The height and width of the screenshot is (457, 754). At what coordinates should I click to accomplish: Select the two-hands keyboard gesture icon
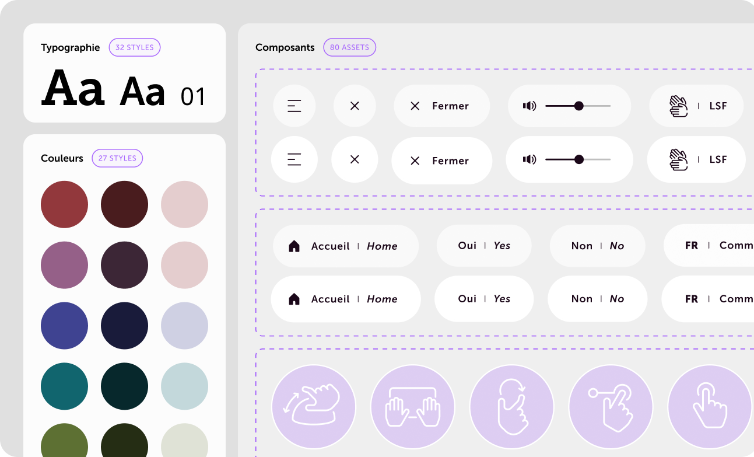point(412,406)
